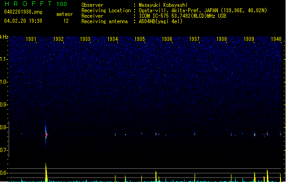Click the ICOM IC-575 receiver details
The width and height of the screenshot is (286, 182).
[183, 16]
